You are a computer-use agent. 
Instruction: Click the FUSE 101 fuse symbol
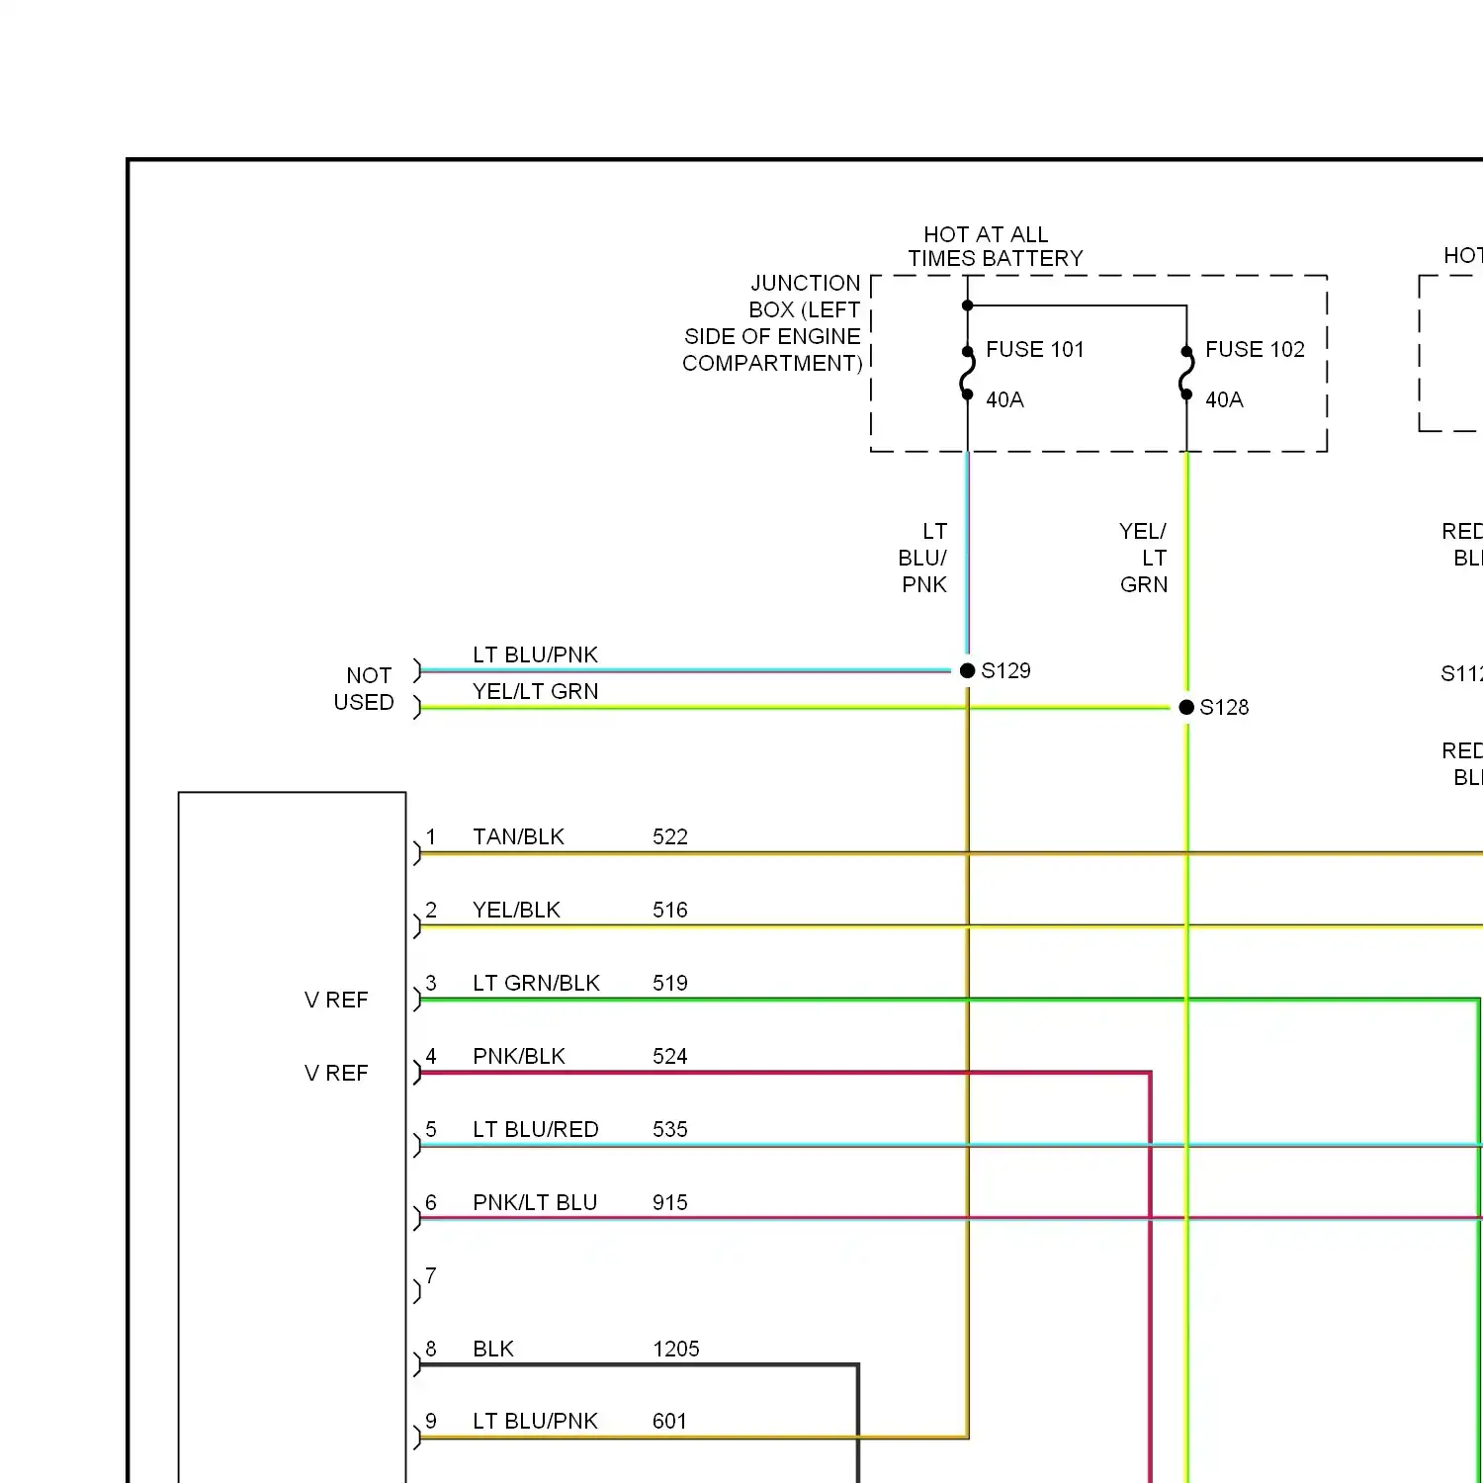click(968, 373)
